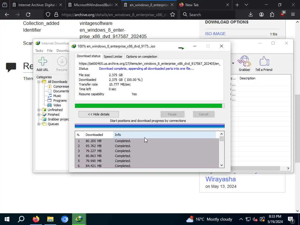Viewport: 300px width, 225px height.
Task: Open the Windows Start menu
Action: [x=7, y=219]
